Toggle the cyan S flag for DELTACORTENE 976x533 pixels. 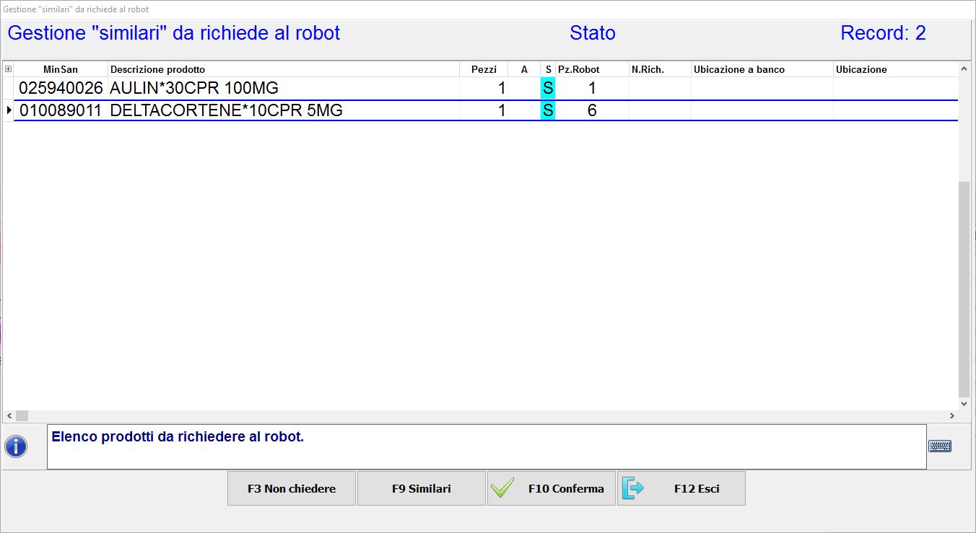548,110
